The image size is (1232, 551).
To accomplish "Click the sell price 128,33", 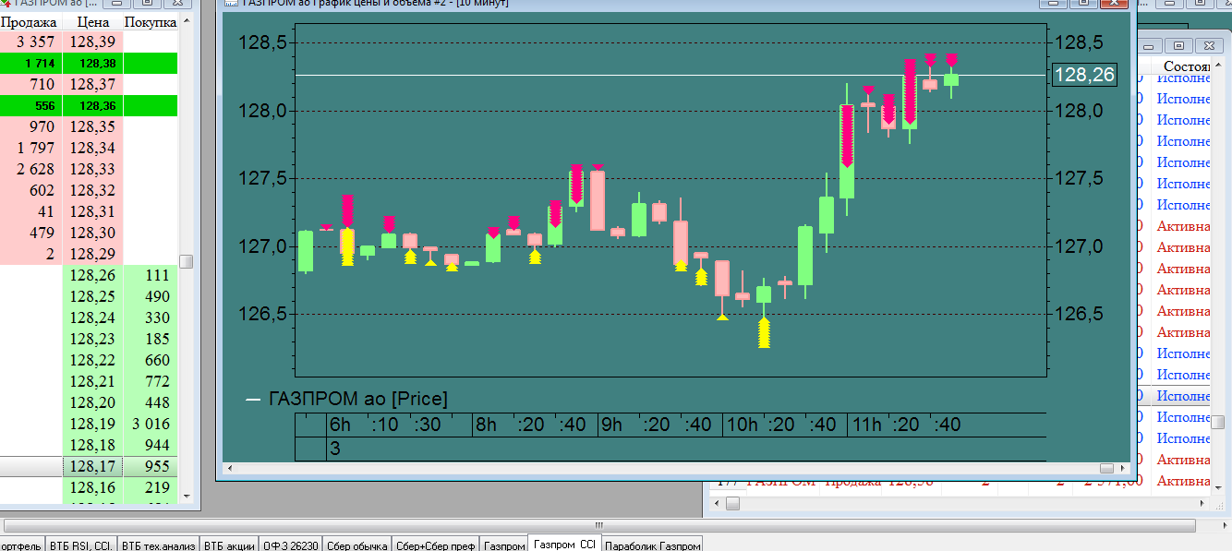I will pos(92,169).
